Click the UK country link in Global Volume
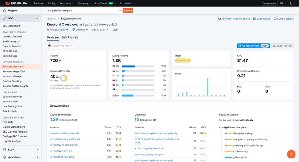The width and height of the screenshot is (299, 162). pos(118,85)
